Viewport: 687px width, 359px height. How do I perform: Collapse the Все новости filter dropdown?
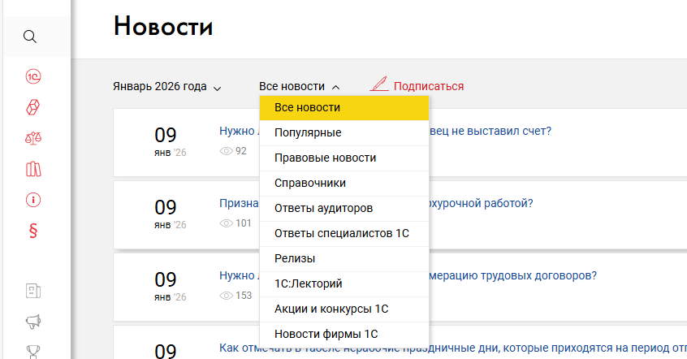tap(299, 86)
